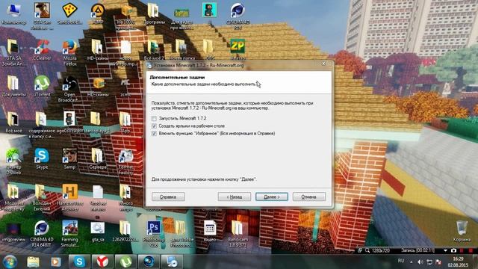Take a screenshot with Bandicam camera icon
The height and width of the screenshot is (269, 478).
point(453,250)
